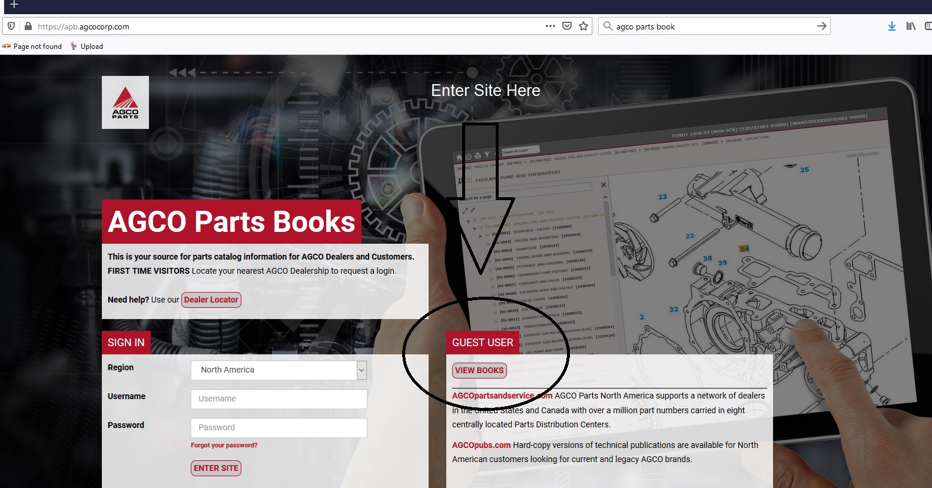Open 'Page not found' bookmark

click(x=32, y=47)
